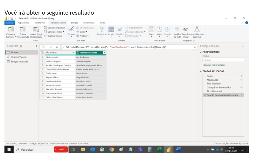This screenshot has width=257, height=164.
Task: Open the Ajuda tab
Action: [102, 23]
